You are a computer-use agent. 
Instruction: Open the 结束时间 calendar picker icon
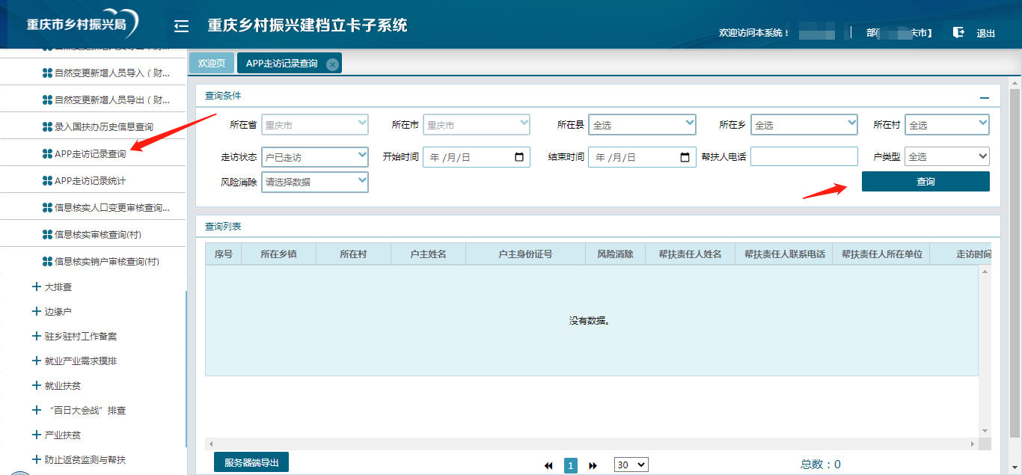(x=685, y=157)
